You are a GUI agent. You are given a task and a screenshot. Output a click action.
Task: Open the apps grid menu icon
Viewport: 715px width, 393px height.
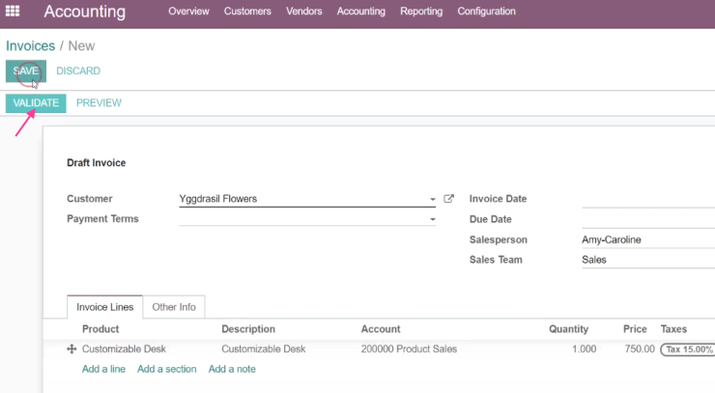13,11
